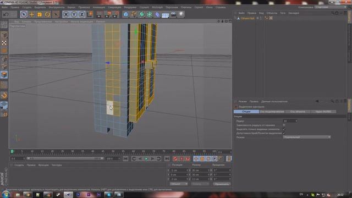Open the MoGraph menu
This screenshot has height=198, width=352.
[157, 7]
